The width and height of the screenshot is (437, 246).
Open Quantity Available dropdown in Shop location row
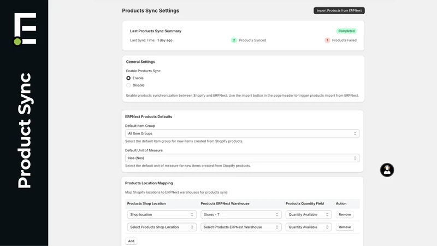click(x=309, y=214)
